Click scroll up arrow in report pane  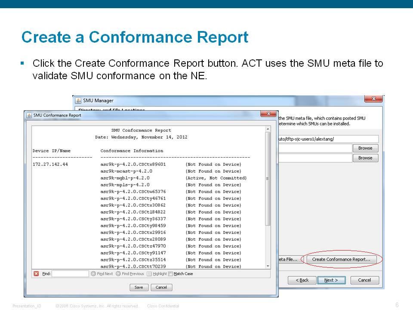[x=268, y=129]
